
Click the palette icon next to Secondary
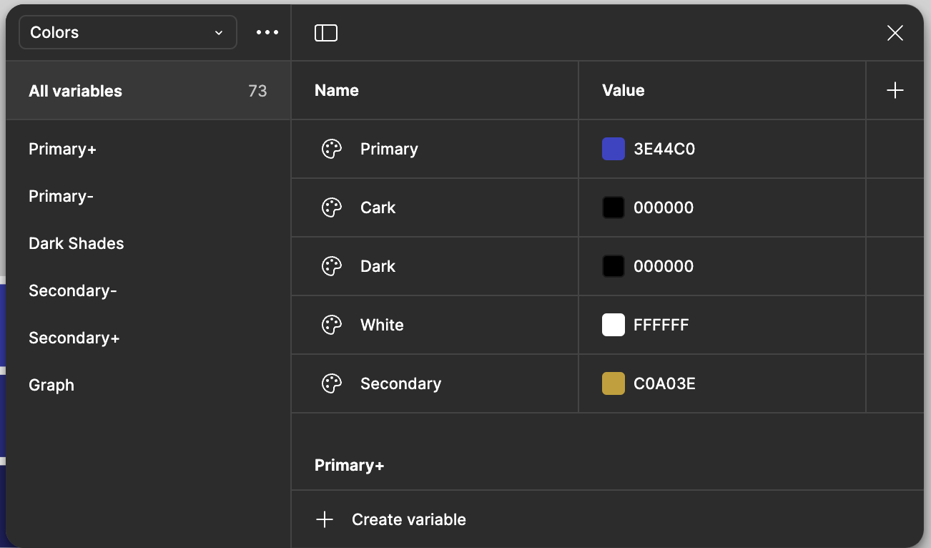pyautogui.click(x=332, y=383)
